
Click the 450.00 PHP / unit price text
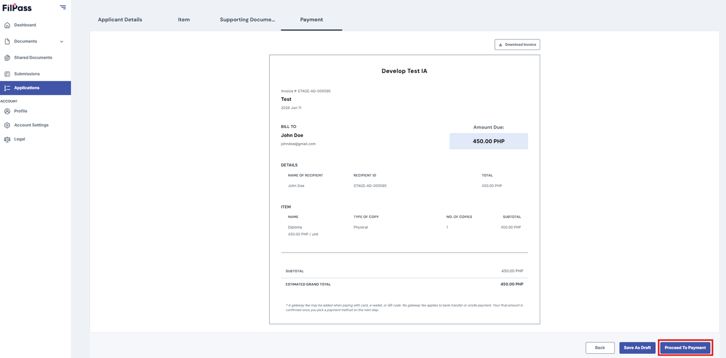pos(303,234)
